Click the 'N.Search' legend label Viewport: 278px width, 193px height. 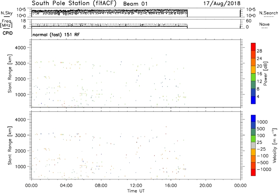point(268,13)
